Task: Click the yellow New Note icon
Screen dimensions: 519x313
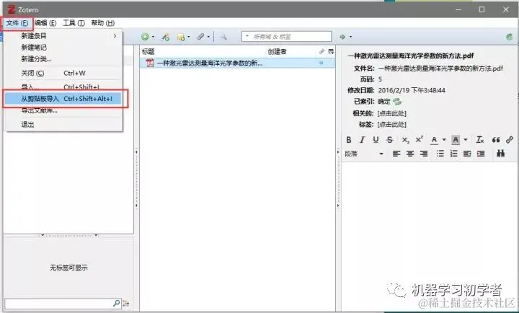Action: click(181, 37)
